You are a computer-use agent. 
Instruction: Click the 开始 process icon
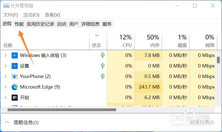tap(15, 98)
